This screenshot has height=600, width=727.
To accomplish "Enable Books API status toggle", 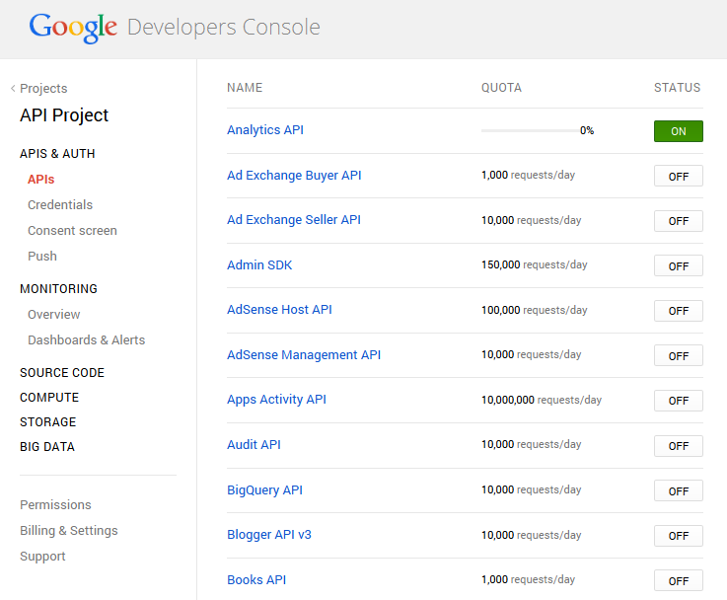I will pos(679,581).
